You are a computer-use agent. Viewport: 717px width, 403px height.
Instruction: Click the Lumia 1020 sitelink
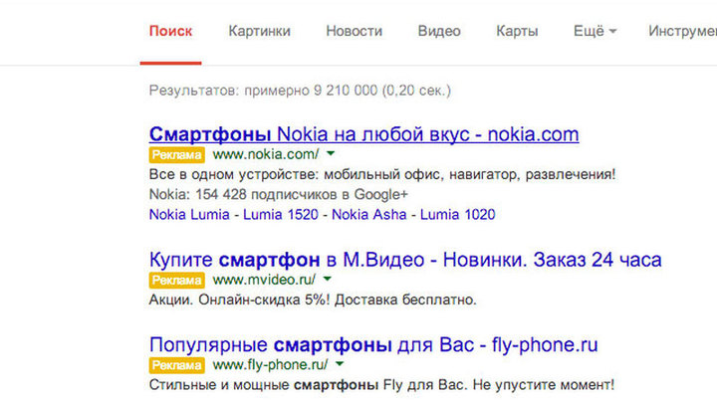click(x=461, y=214)
